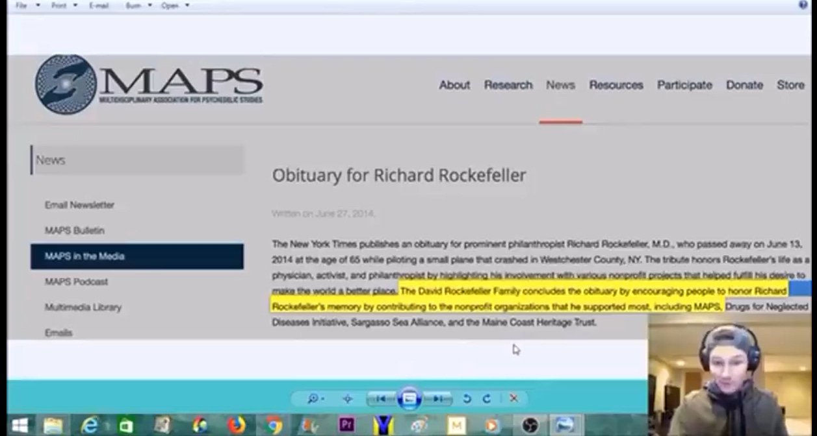Open MAPS Bulletin in the sidebar
This screenshot has width=817, height=436.
[75, 230]
